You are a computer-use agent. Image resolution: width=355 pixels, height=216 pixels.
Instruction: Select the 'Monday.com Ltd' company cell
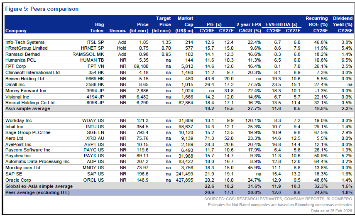coord(22,168)
